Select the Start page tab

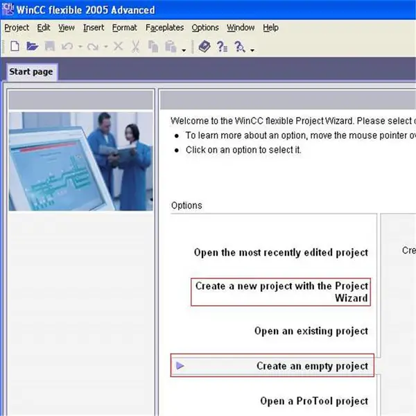(x=31, y=71)
